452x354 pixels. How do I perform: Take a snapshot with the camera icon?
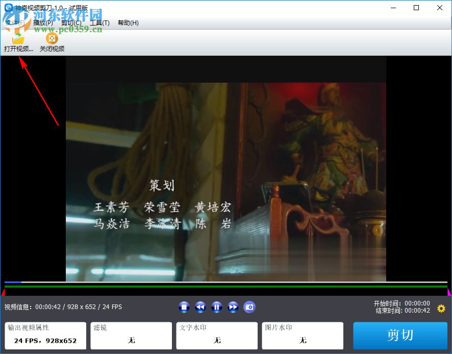pyautogui.click(x=249, y=307)
